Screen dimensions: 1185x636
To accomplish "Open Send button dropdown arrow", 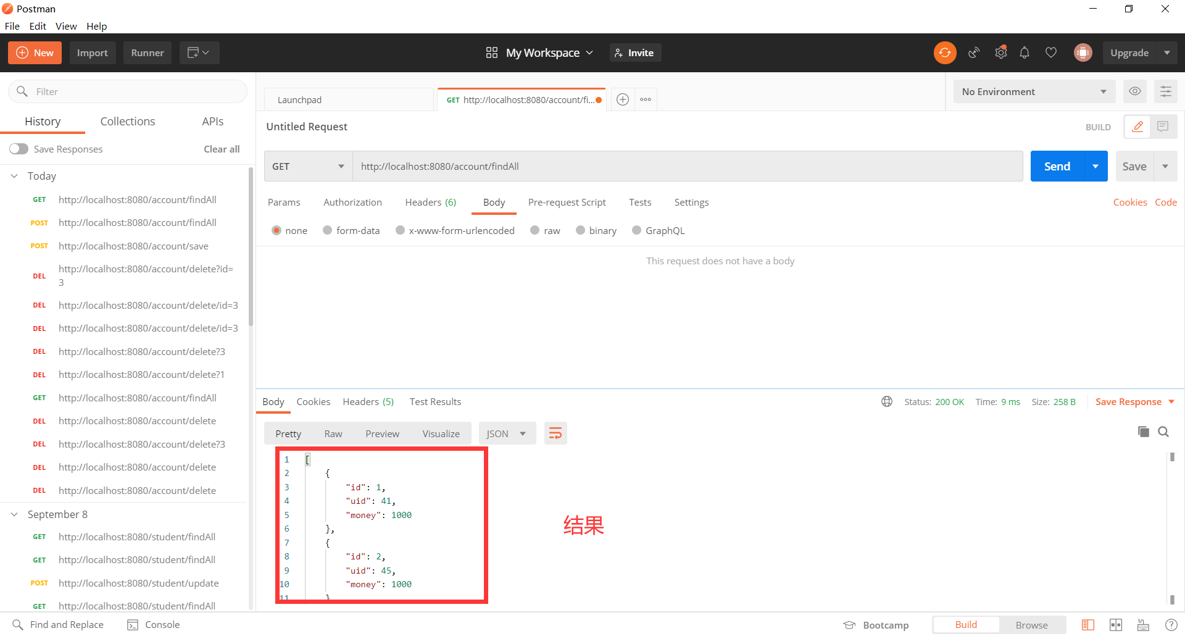I will click(1096, 166).
